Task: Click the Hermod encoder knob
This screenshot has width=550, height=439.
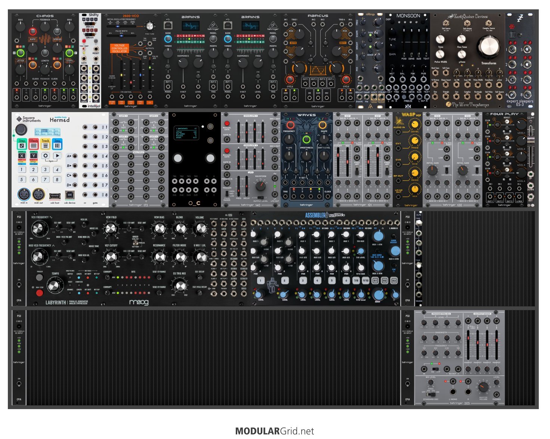Action: click(x=21, y=130)
